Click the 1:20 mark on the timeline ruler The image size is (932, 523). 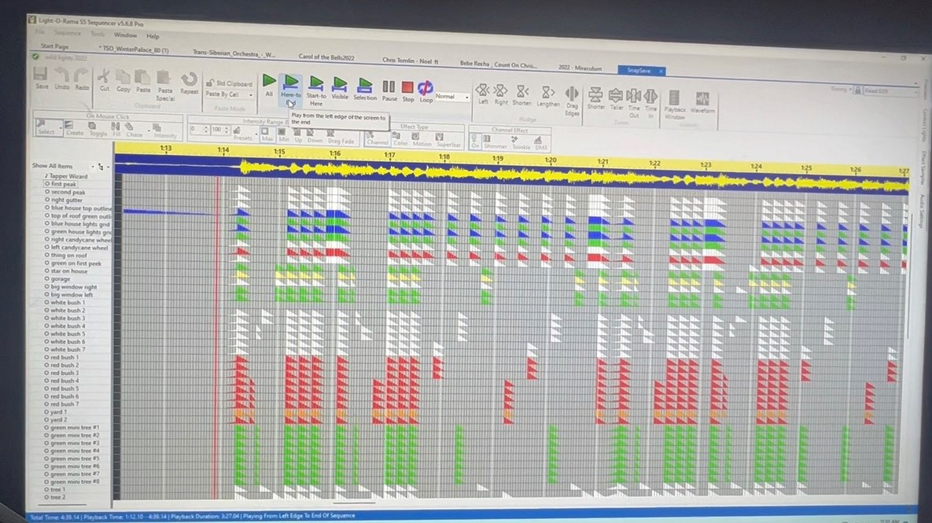(551, 160)
